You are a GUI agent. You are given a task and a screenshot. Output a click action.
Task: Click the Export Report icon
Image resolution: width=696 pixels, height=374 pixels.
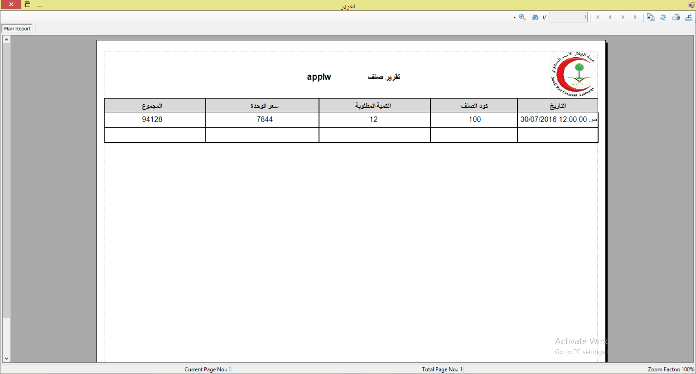click(688, 17)
